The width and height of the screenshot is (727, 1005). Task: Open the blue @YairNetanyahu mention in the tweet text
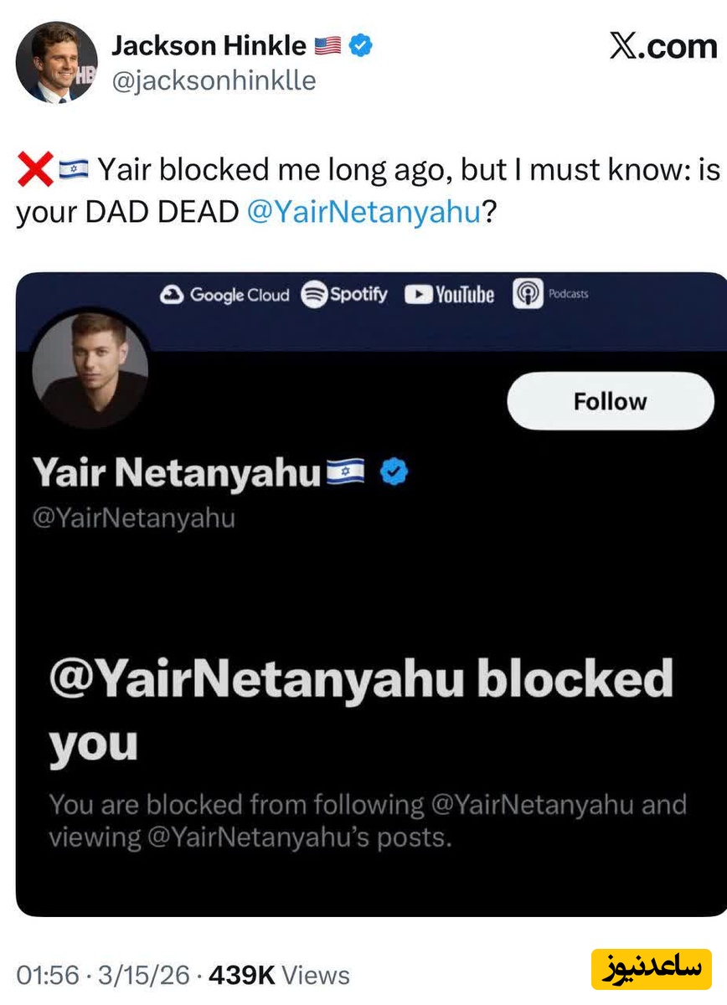[x=363, y=212]
